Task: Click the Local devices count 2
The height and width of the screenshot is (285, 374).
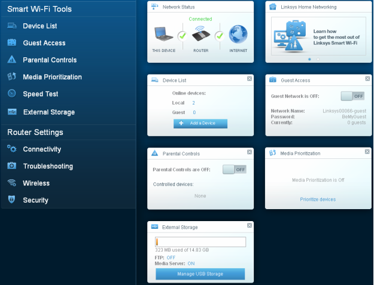Action: (x=193, y=103)
